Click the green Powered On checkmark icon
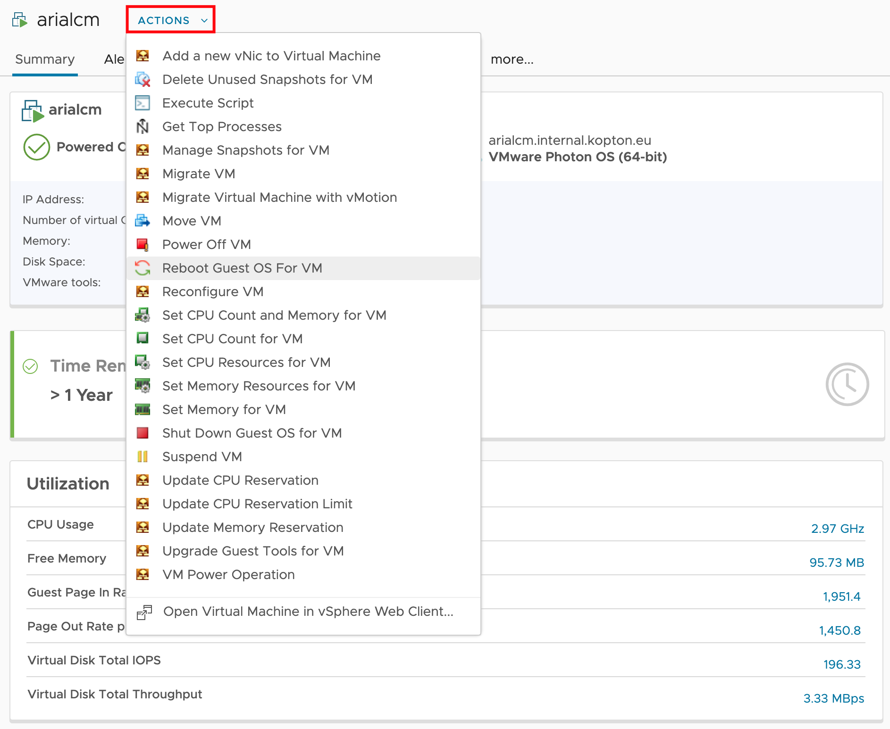This screenshot has width=890, height=729. pos(37,147)
